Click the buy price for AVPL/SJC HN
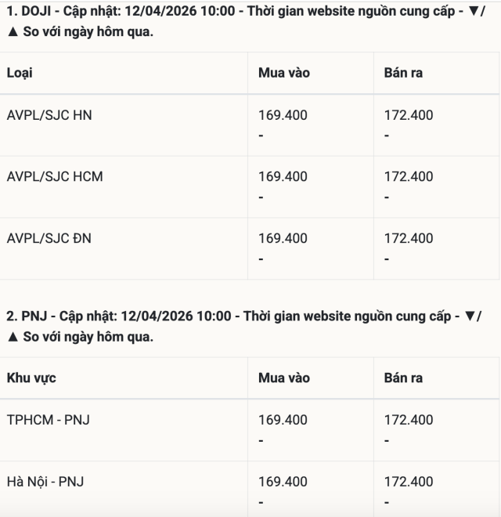The height and width of the screenshot is (517, 501). click(283, 115)
